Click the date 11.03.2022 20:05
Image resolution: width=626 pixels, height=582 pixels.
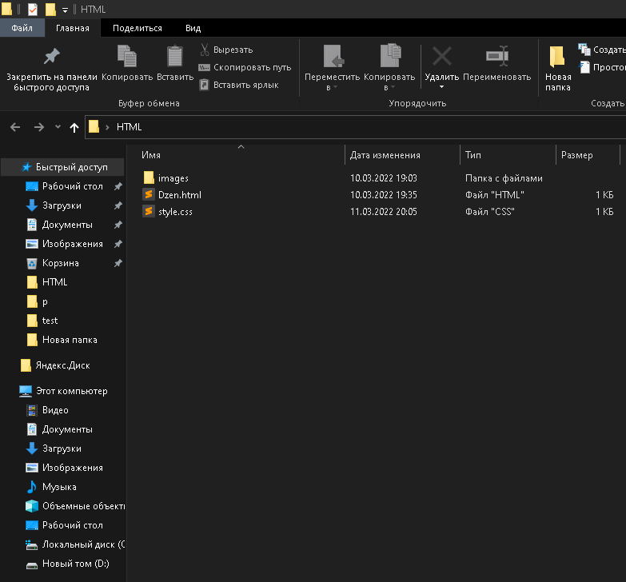(x=383, y=212)
